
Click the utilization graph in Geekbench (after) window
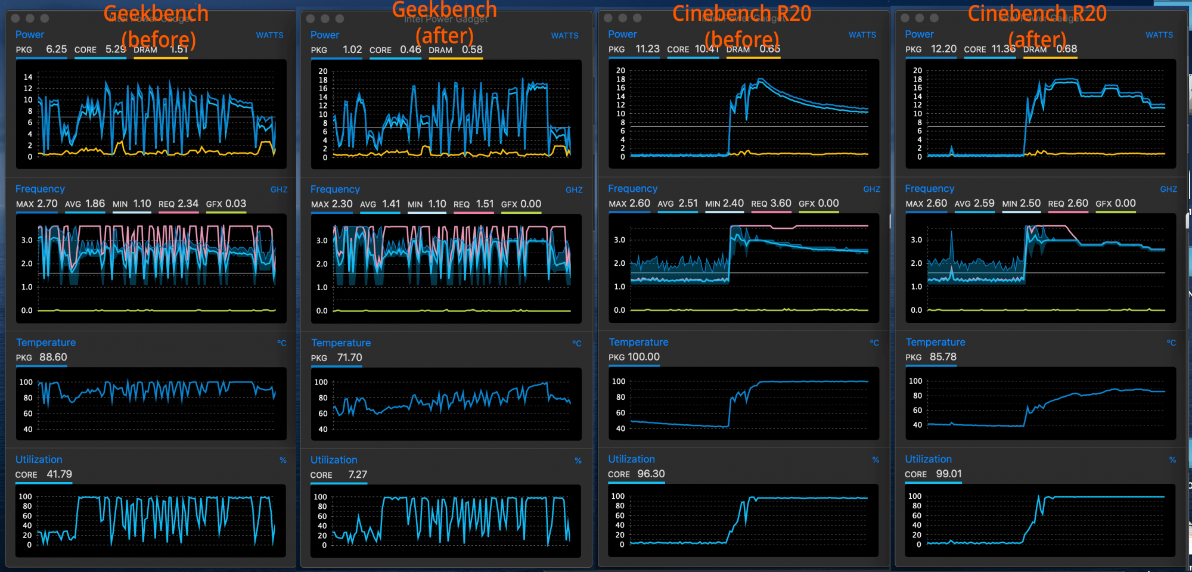point(446,521)
